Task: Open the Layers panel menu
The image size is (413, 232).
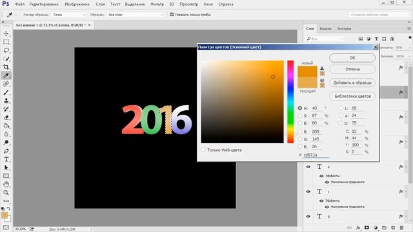Action: pyautogui.click(x=409, y=28)
